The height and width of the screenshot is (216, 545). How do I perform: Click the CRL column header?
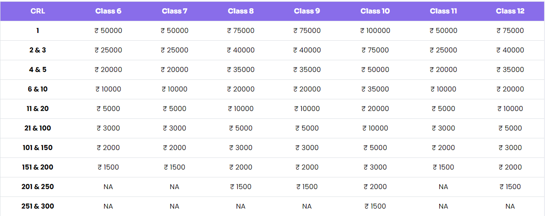coord(38,11)
